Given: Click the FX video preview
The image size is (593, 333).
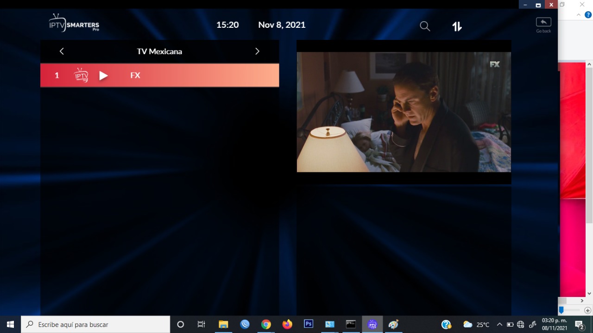Looking at the screenshot, I should [x=404, y=112].
